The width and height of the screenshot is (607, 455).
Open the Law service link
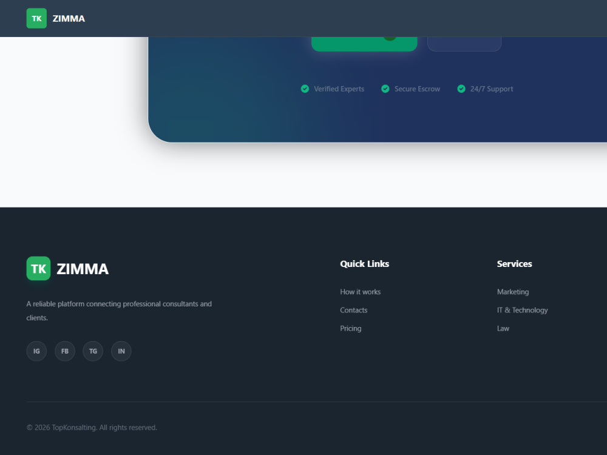tap(503, 328)
